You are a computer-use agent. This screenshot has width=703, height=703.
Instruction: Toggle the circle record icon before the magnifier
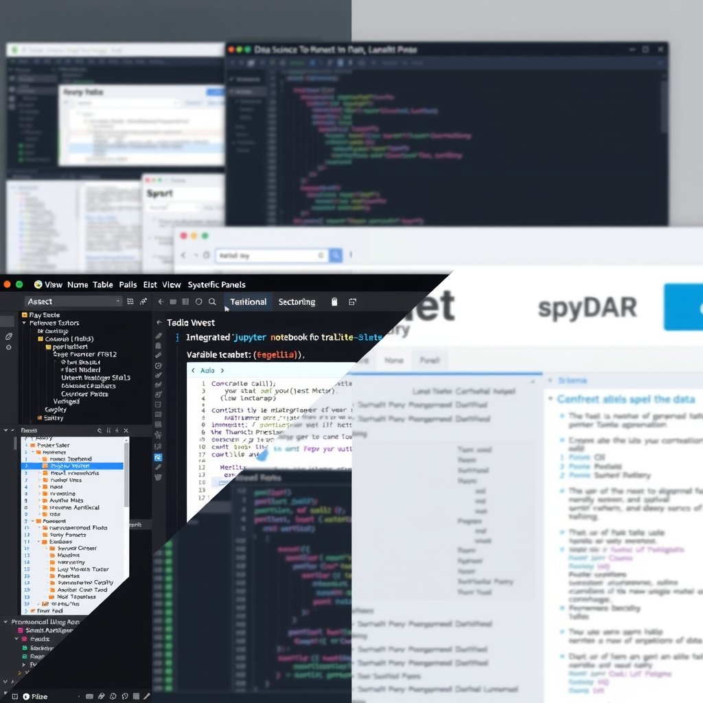pos(199,302)
